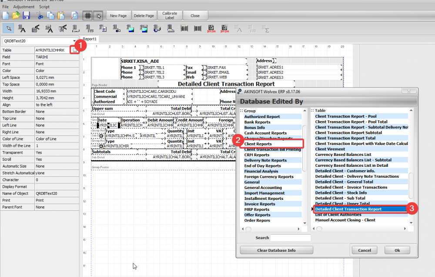
Task: Select the arrow pointer tool
Action: pos(9,28)
